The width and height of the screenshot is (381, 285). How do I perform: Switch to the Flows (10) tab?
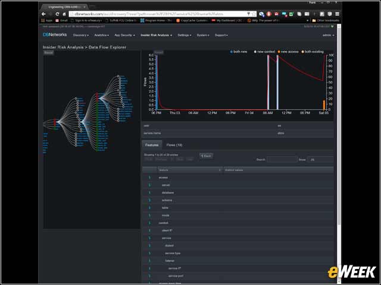(x=174, y=145)
